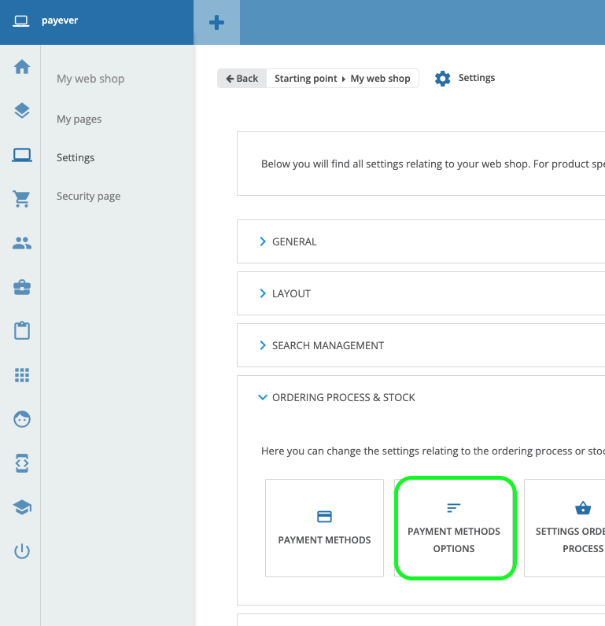
Task: Add a new tab with plus icon
Action: 216,22
